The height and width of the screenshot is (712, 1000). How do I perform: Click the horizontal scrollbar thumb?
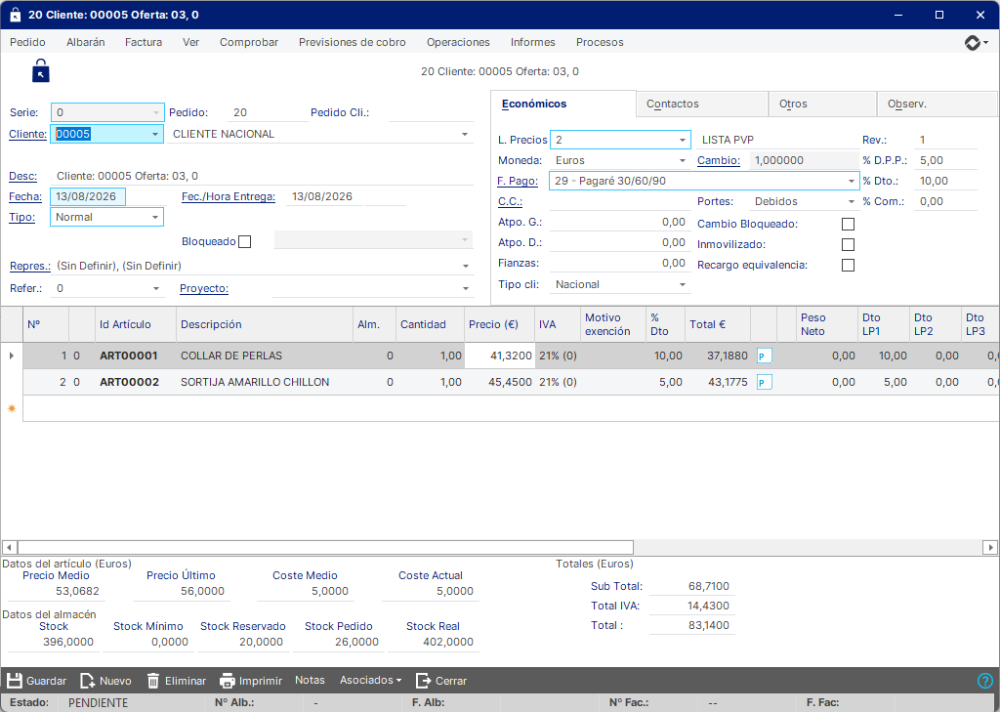[325, 547]
